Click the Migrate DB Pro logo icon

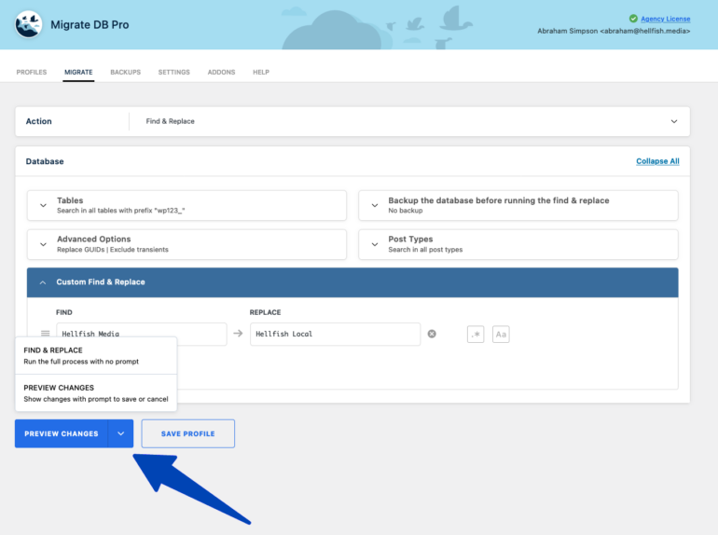click(29, 24)
